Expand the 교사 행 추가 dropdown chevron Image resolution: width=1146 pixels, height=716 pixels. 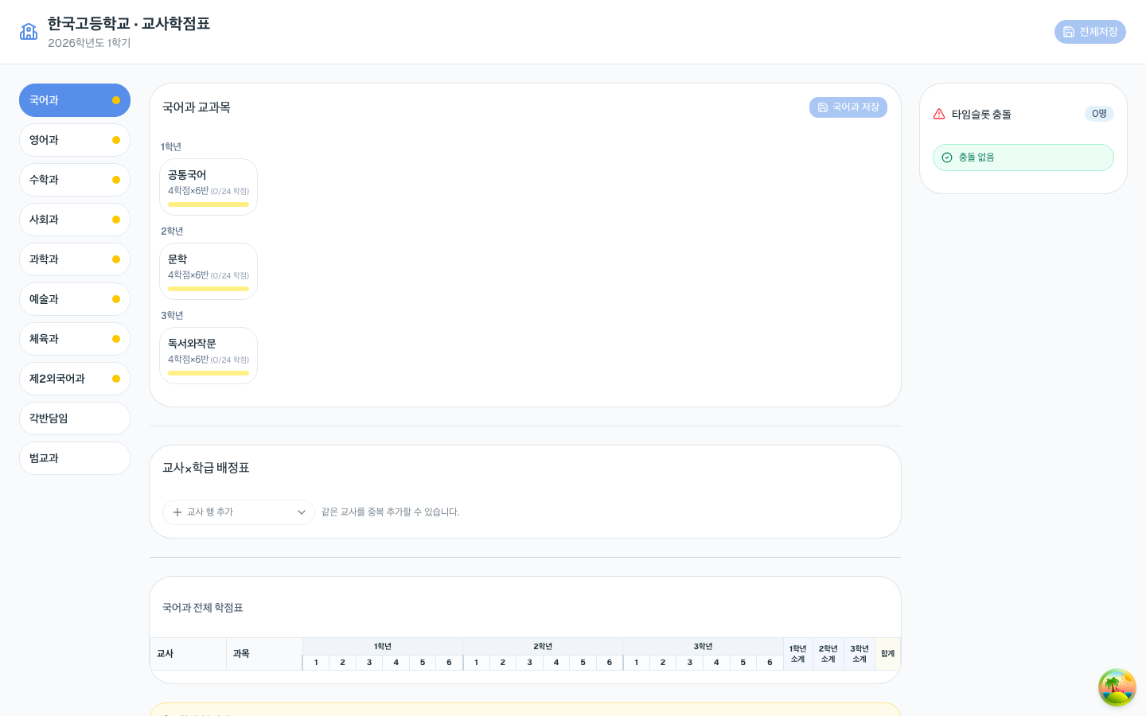click(x=302, y=512)
